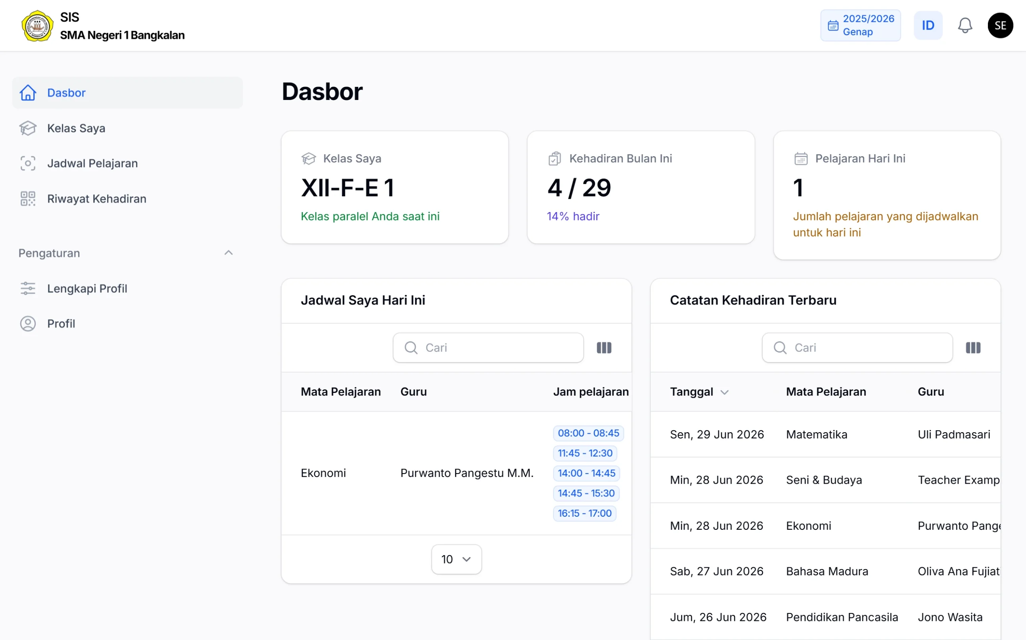This screenshot has height=640, width=1026.
Task: Switch language with the ID button
Action: coord(927,25)
